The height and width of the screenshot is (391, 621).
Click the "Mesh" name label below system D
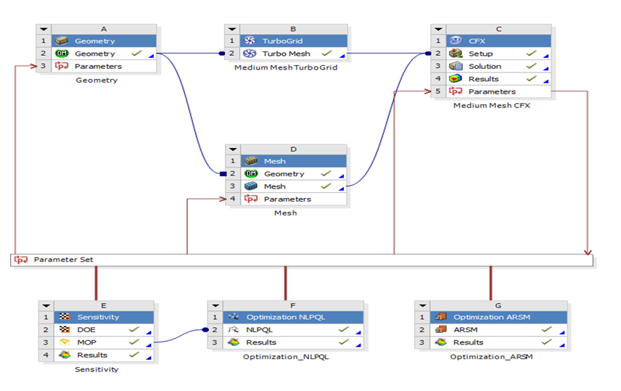[286, 213]
